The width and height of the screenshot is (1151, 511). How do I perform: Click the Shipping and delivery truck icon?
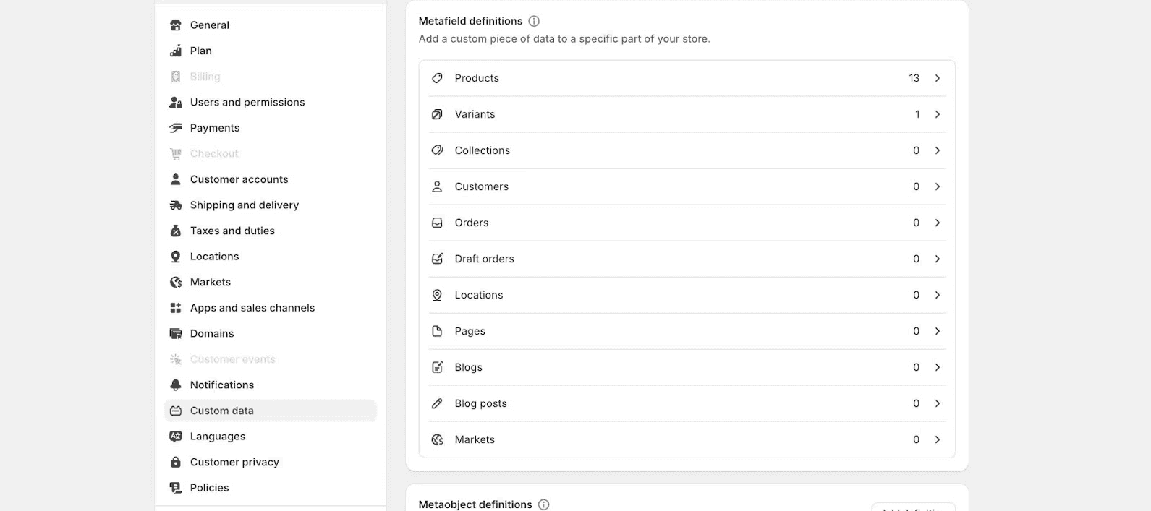point(176,205)
